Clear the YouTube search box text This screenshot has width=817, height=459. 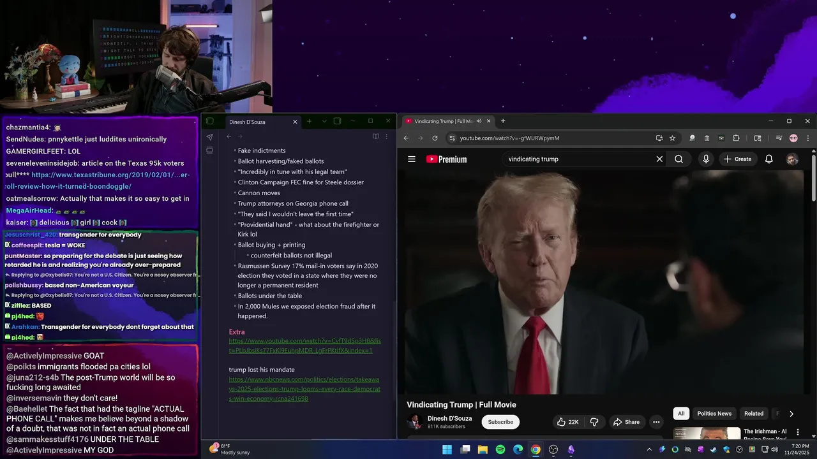coord(659,159)
